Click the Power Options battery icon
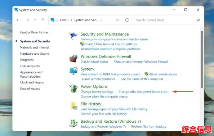 click(73, 89)
